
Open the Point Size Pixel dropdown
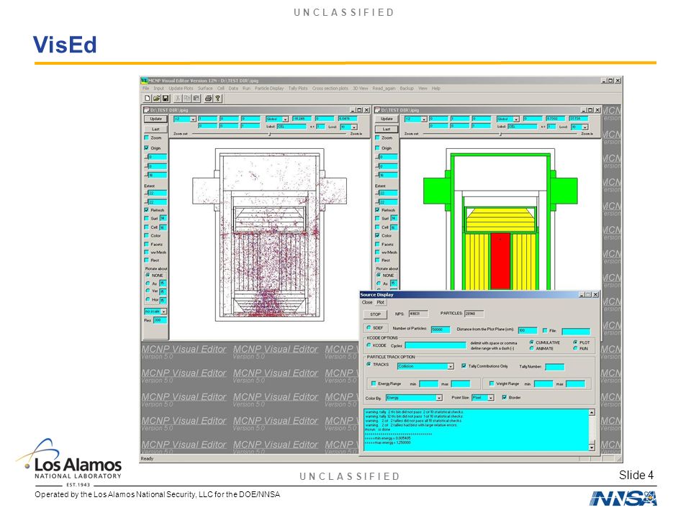(x=491, y=398)
